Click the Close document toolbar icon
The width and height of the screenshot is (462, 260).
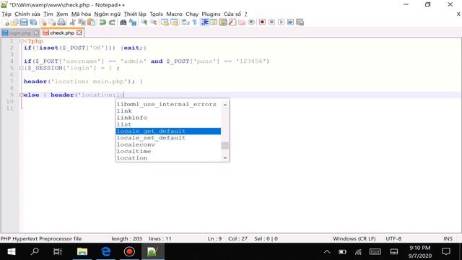pos(43,22)
